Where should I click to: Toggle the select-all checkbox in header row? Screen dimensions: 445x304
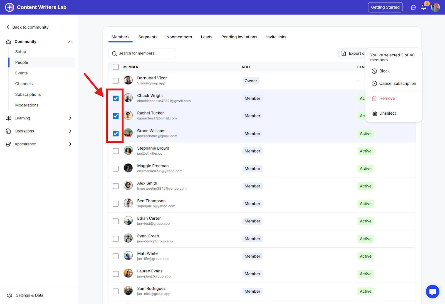coord(116,67)
